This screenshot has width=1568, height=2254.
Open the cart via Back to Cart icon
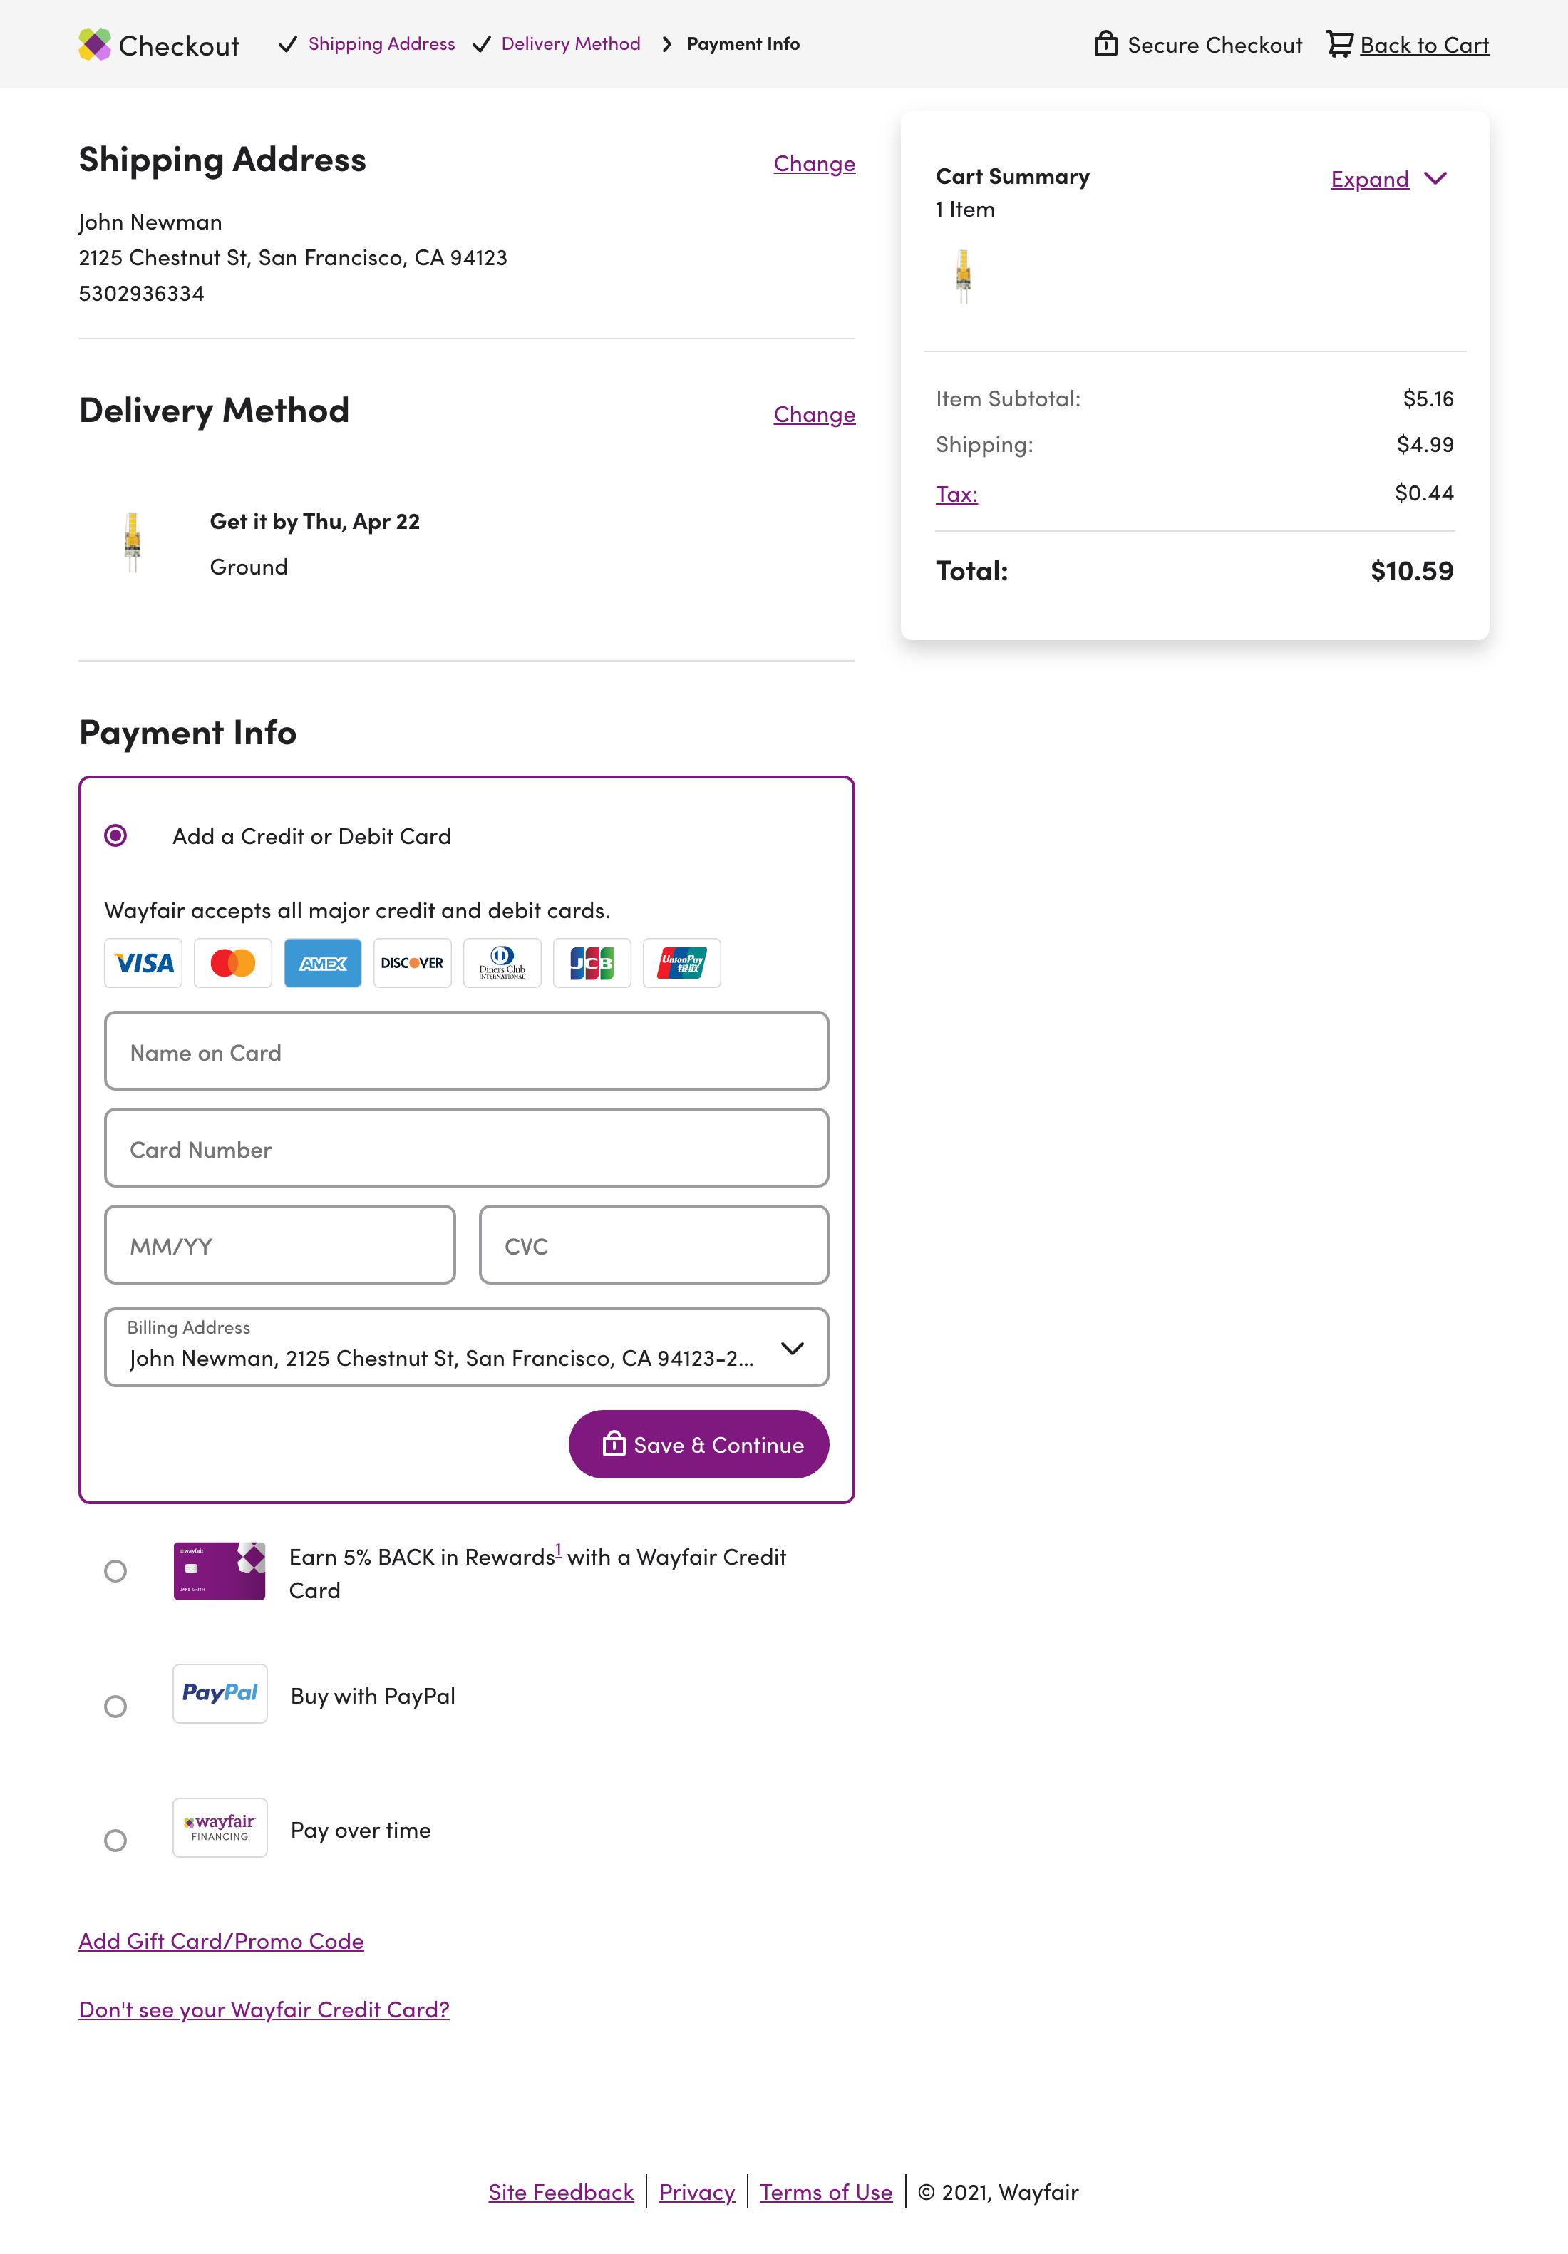coord(1339,44)
